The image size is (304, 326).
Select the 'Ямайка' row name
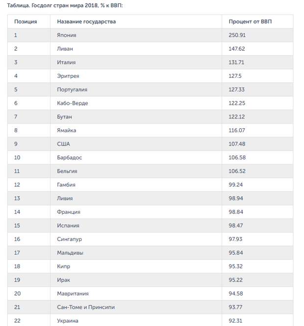[x=67, y=130]
